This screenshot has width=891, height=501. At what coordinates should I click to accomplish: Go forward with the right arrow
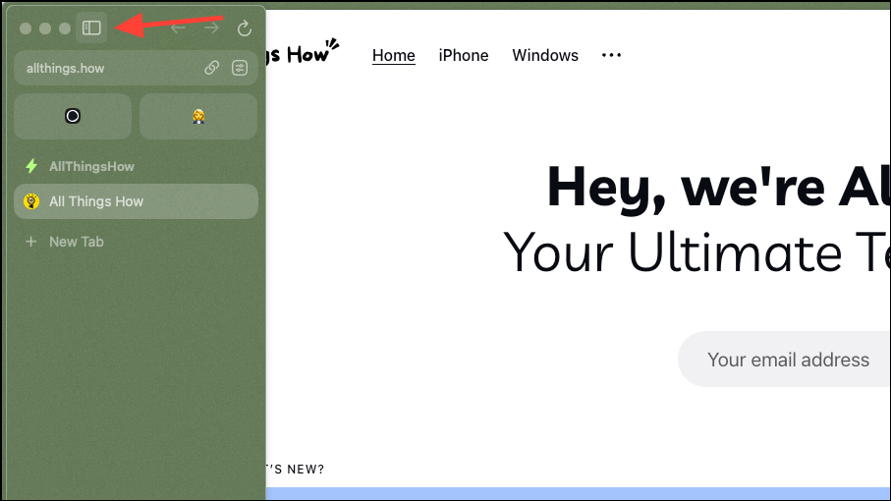point(211,28)
